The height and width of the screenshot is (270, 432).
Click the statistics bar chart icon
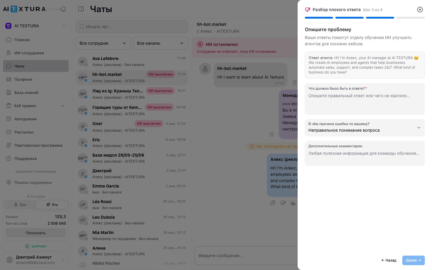(293, 203)
